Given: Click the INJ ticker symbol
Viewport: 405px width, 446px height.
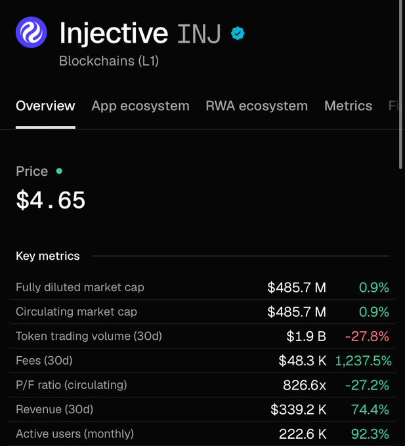Looking at the screenshot, I should tap(199, 33).
